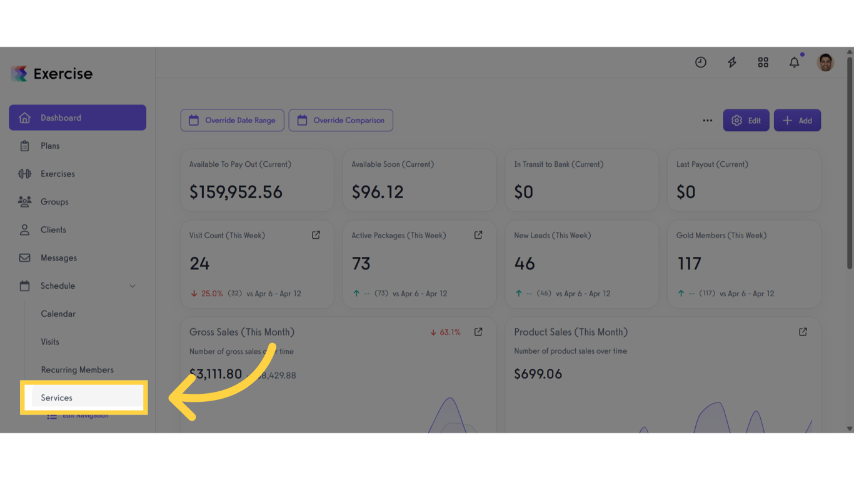Go to Clients in the sidebar

pos(53,230)
